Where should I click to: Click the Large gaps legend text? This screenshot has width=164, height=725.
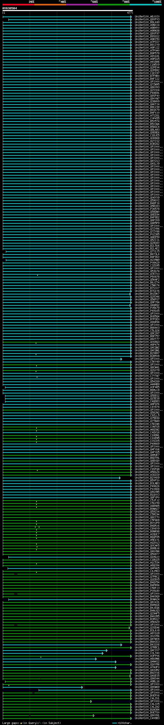[x=32, y=723]
